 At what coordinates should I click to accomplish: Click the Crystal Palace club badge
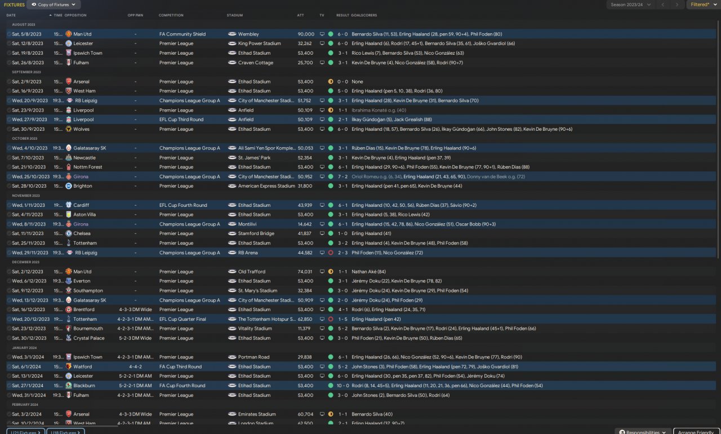[x=69, y=338]
